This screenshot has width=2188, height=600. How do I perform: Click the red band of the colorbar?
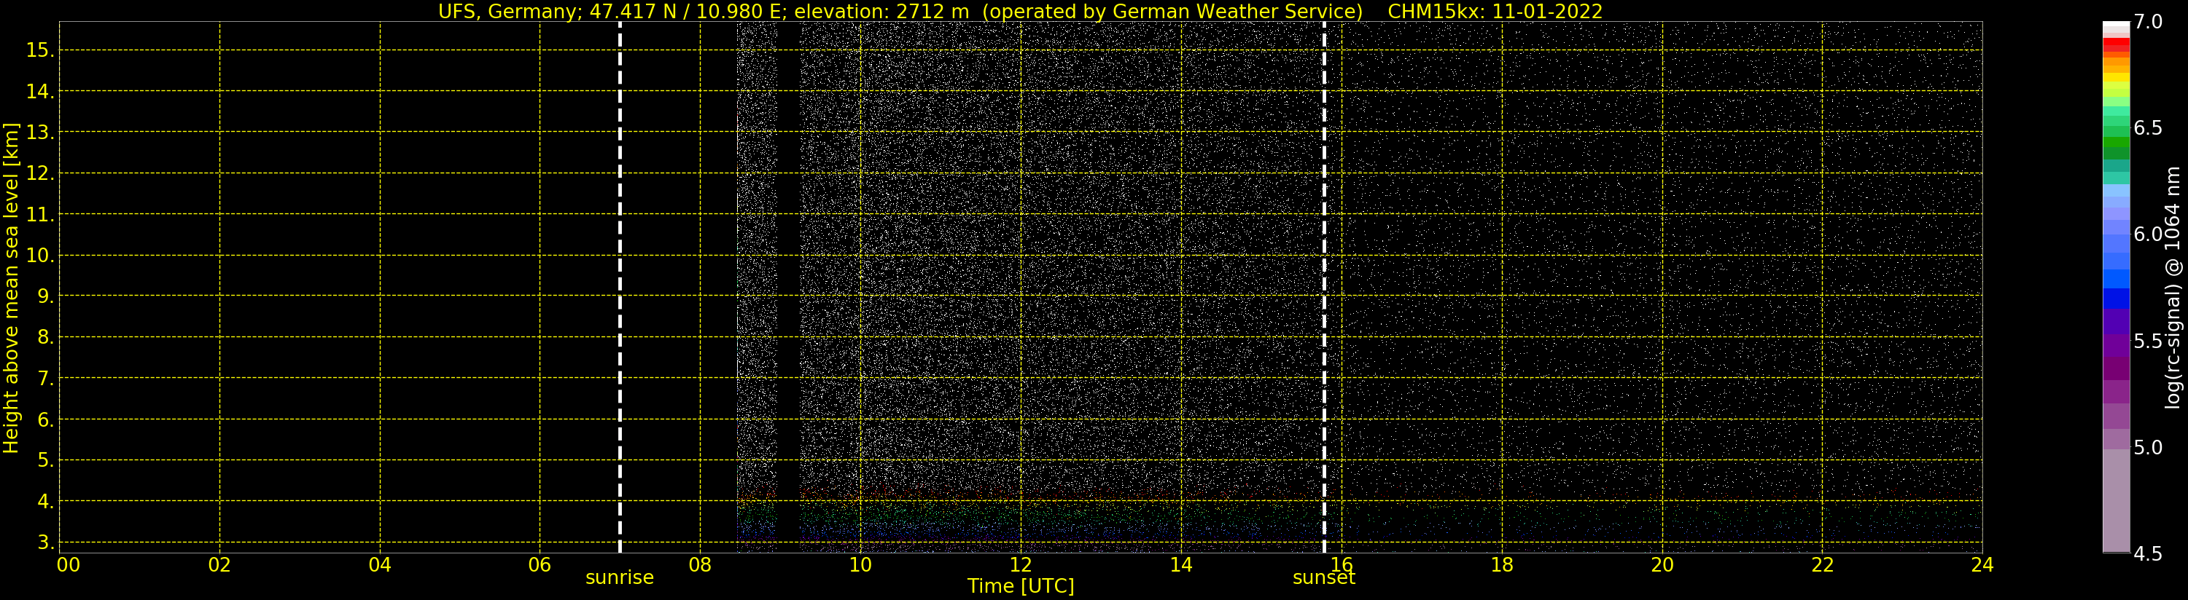click(2116, 43)
